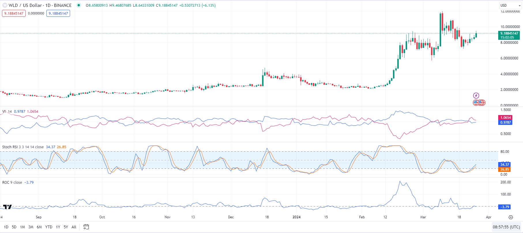Select the 5Y time range

pos(66,227)
